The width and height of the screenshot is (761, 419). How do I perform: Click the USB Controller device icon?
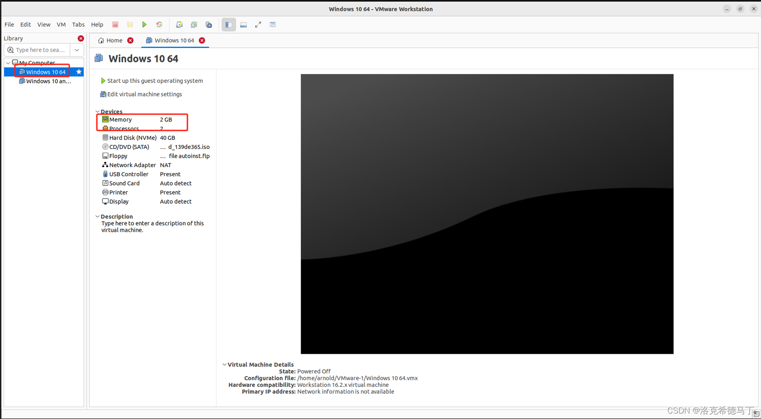[105, 174]
